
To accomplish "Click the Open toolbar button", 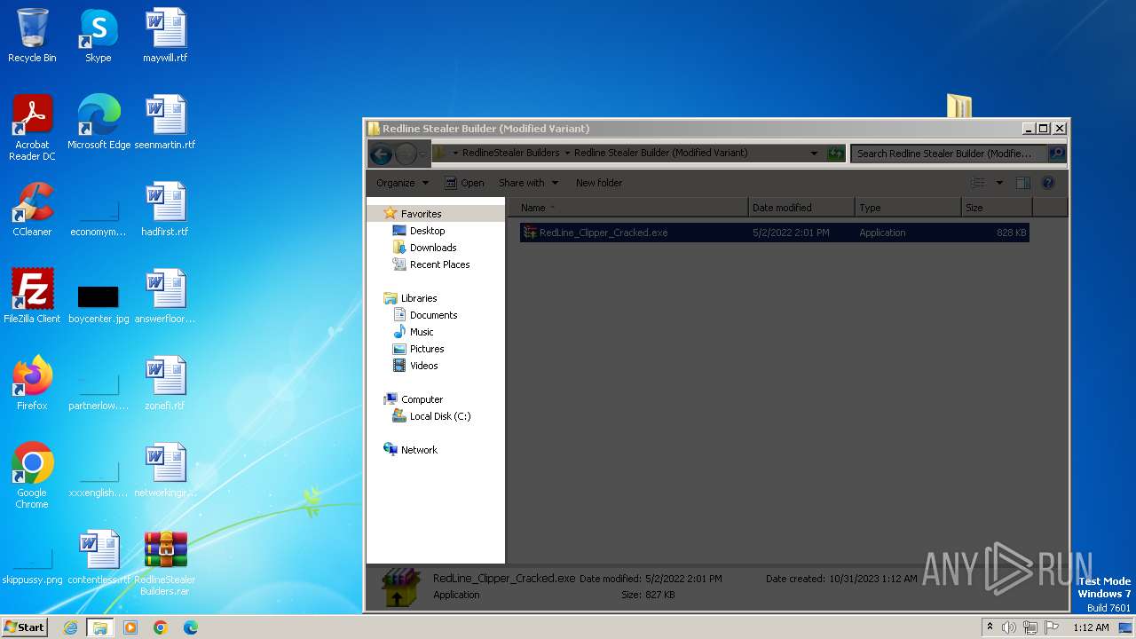I will point(464,183).
